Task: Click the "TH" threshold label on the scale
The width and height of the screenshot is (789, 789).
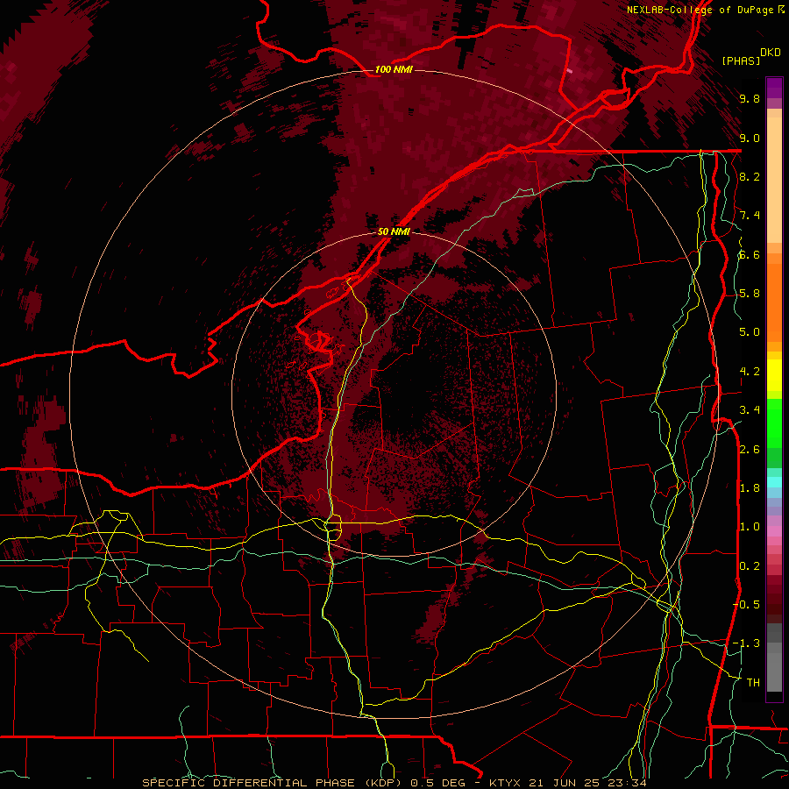Action: 753,683
